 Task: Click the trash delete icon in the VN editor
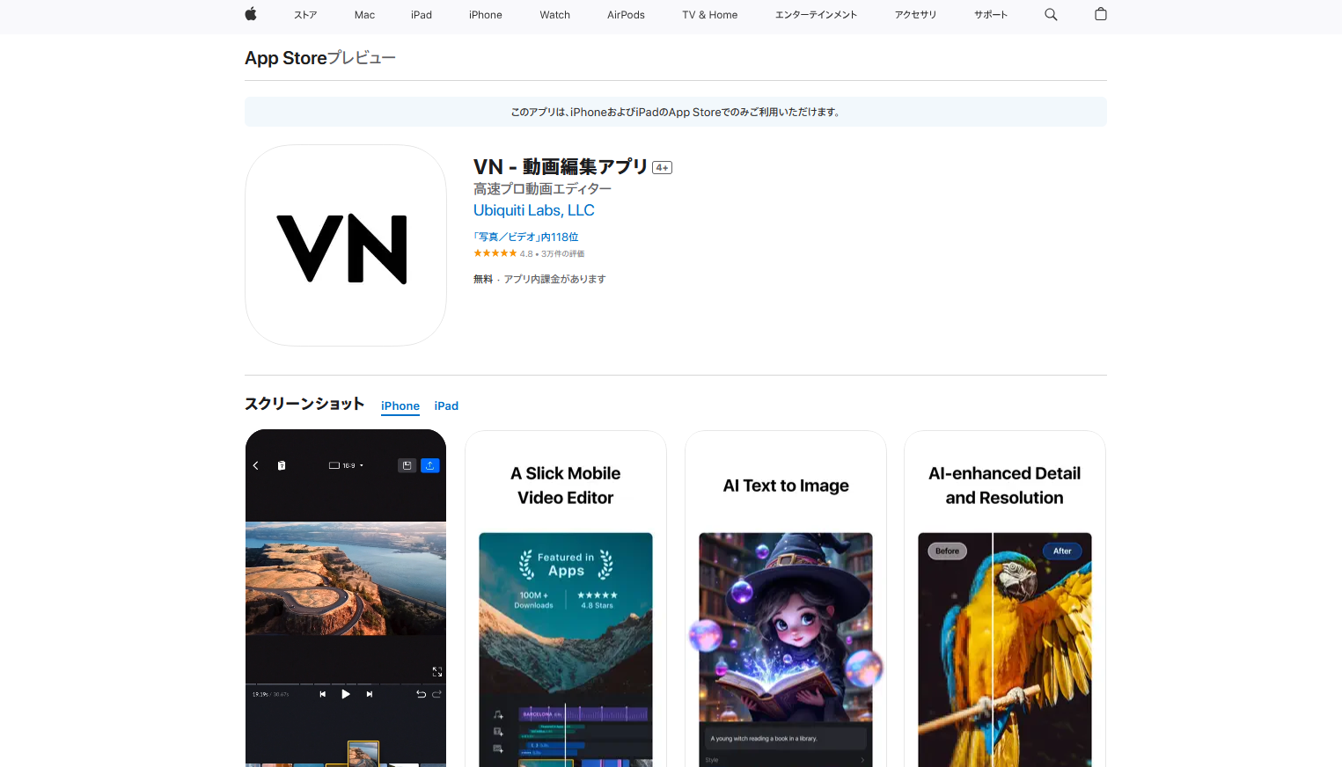pyautogui.click(x=282, y=465)
